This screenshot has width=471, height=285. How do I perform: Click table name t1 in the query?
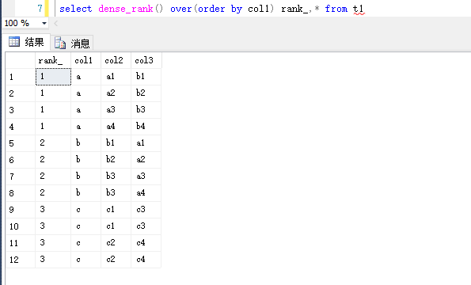(x=359, y=9)
